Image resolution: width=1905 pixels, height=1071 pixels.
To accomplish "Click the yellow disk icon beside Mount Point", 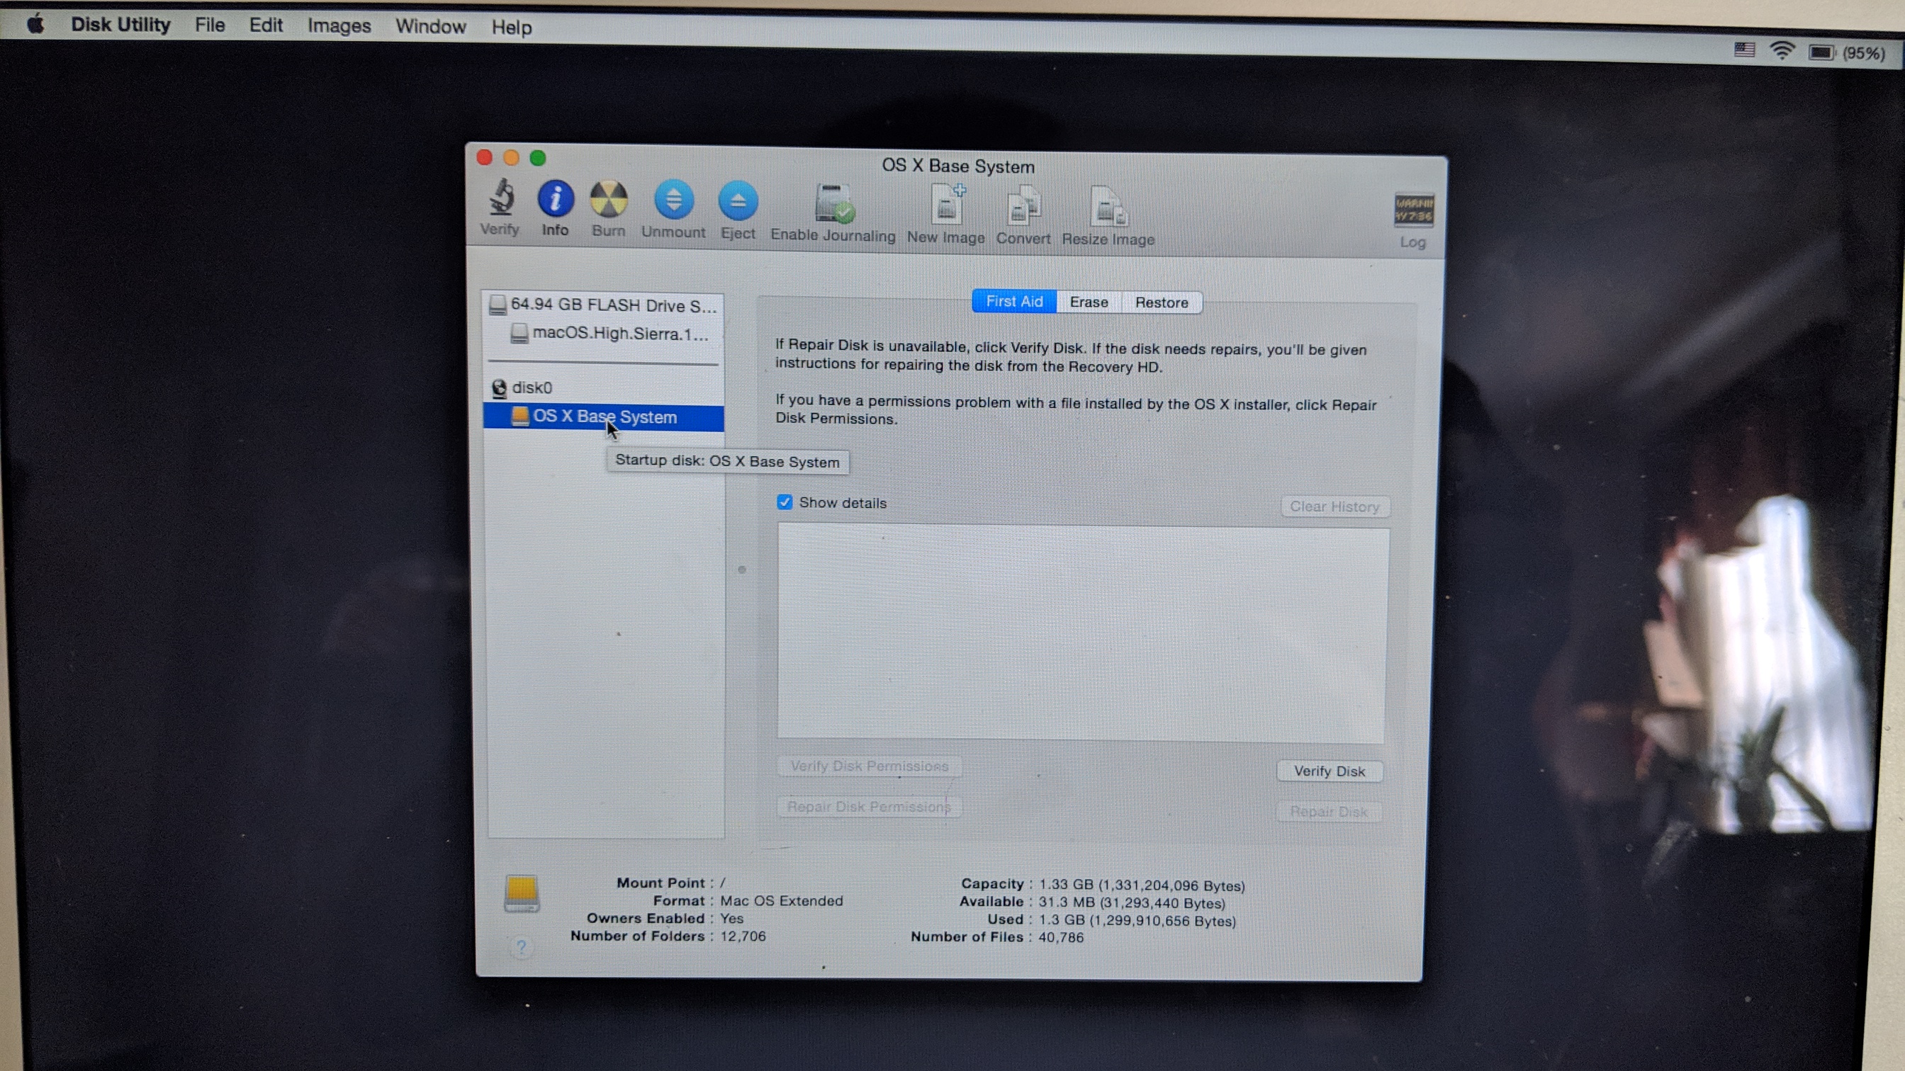I will [x=522, y=894].
